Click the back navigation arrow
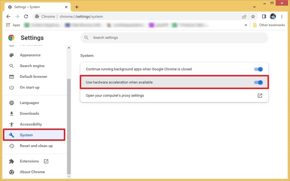 click(x=8, y=16)
